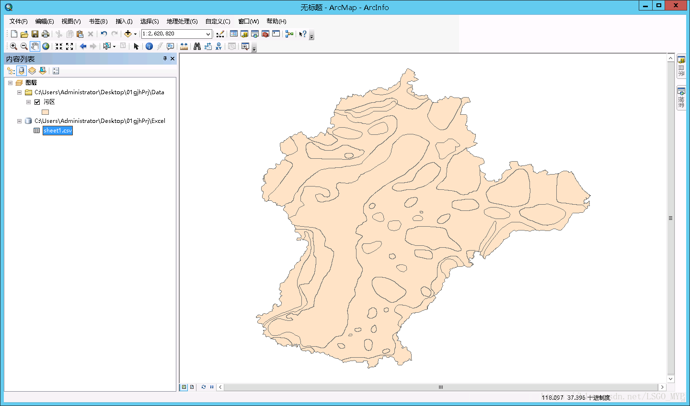
Task: Open table of contents Options icon
Action: point(56,71)
